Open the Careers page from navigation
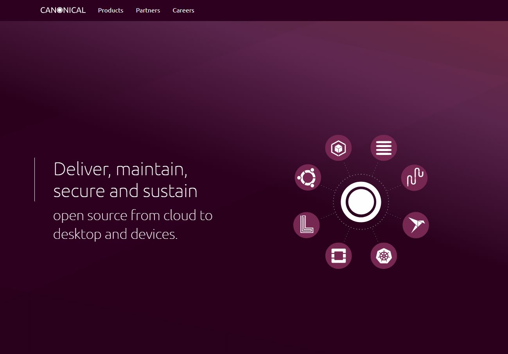Viewport: 508px width, 354px height. (183, 11)
